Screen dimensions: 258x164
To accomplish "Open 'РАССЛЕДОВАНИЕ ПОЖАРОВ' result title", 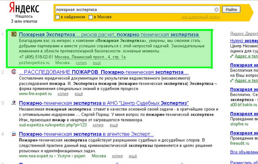I will 104,72.
